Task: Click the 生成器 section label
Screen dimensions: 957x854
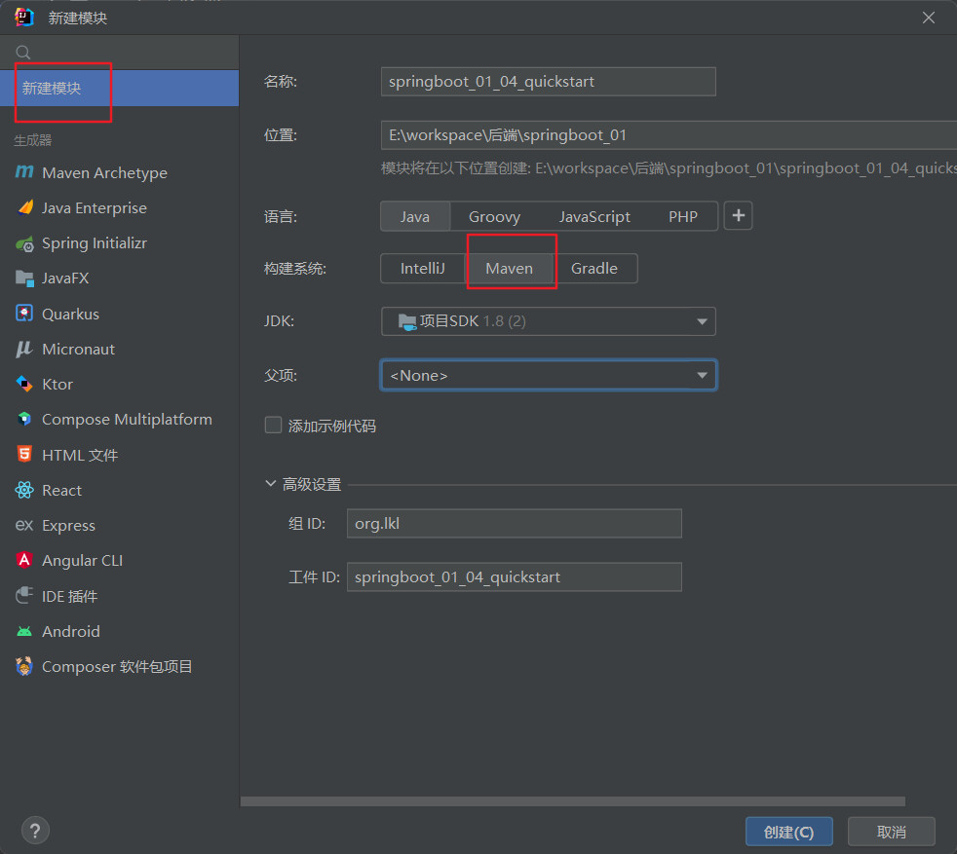Action: 33,140
